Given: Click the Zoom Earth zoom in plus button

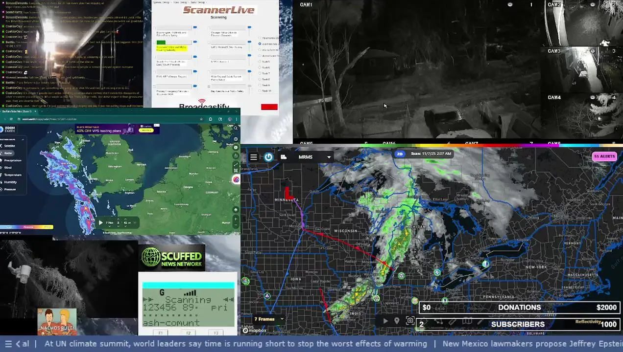Looking at the screenshot, I should point(236,219).
